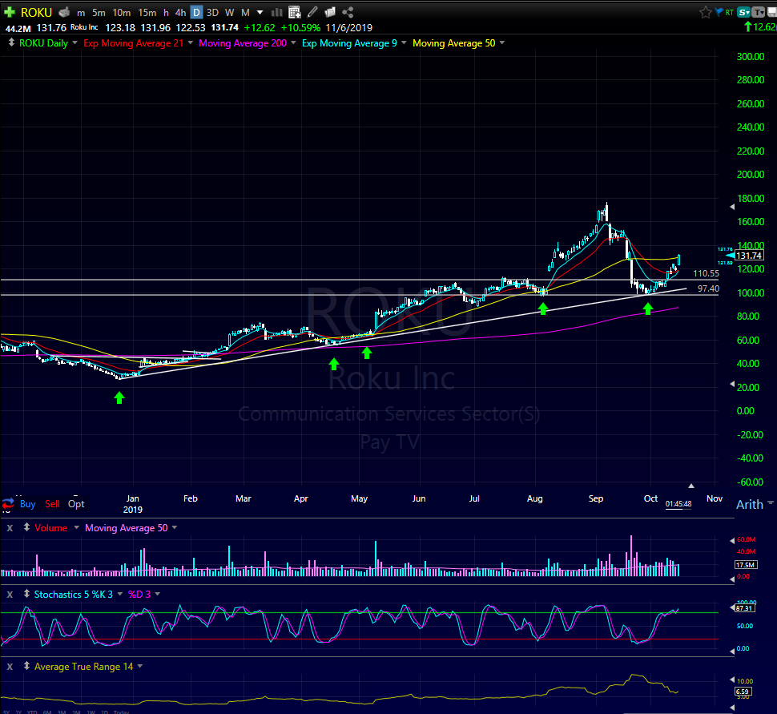The height and width of the screenshot is (714, 777).
Task: Select the Weekly 'W' time frame
Action: [229, 13]
